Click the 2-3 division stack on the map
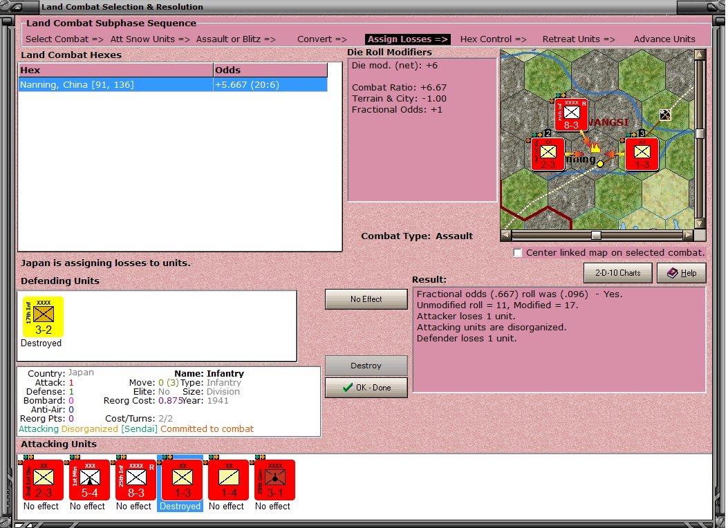Image resolution: width=728 pixels, height=528 pixels. coord(548,154)
